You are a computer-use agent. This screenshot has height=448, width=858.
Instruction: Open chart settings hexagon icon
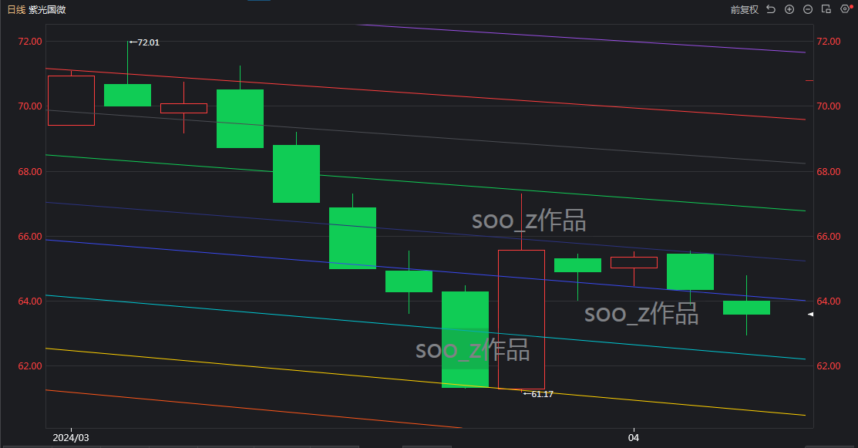[845, 9]
